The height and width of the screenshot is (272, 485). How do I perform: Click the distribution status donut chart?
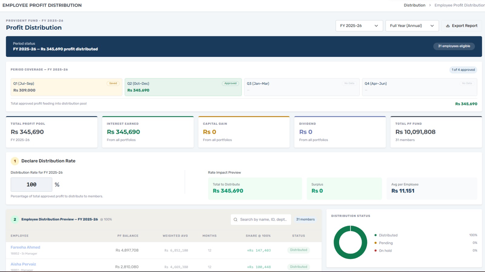pos(350,242)
